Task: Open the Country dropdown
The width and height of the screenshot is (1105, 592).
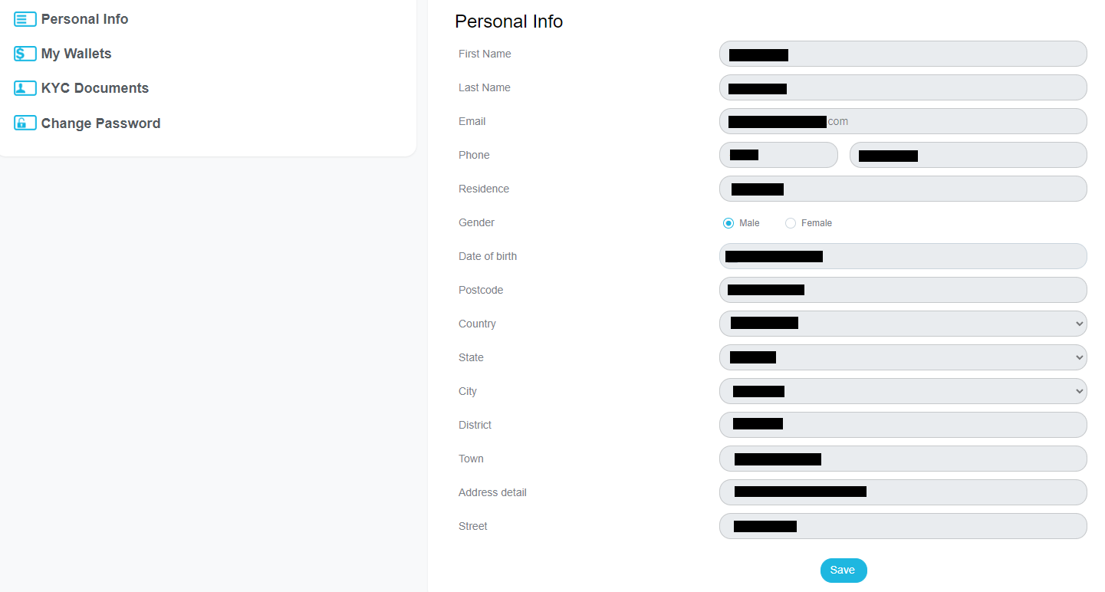Action: [x=903, y=324]
